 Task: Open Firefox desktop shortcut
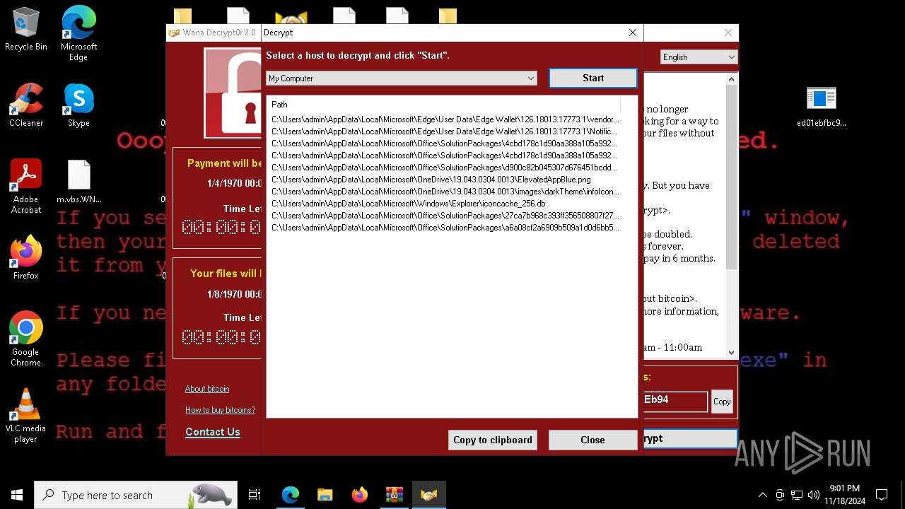26,258
